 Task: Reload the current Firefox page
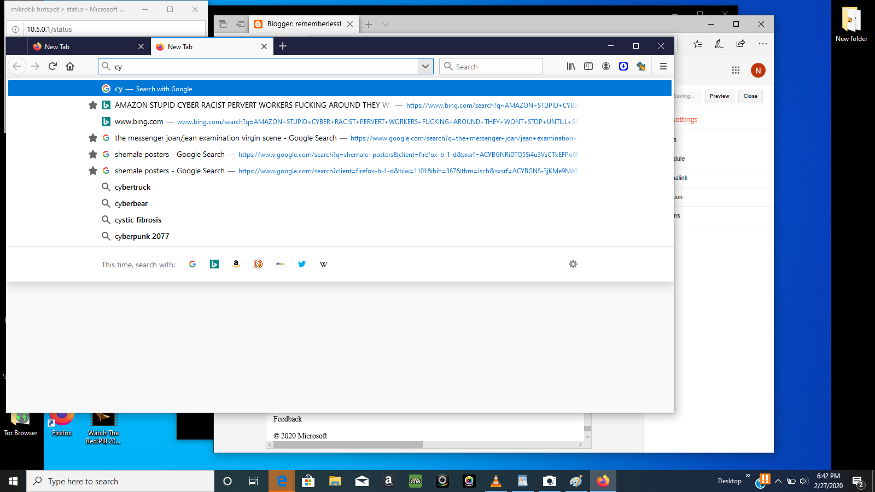52,66
